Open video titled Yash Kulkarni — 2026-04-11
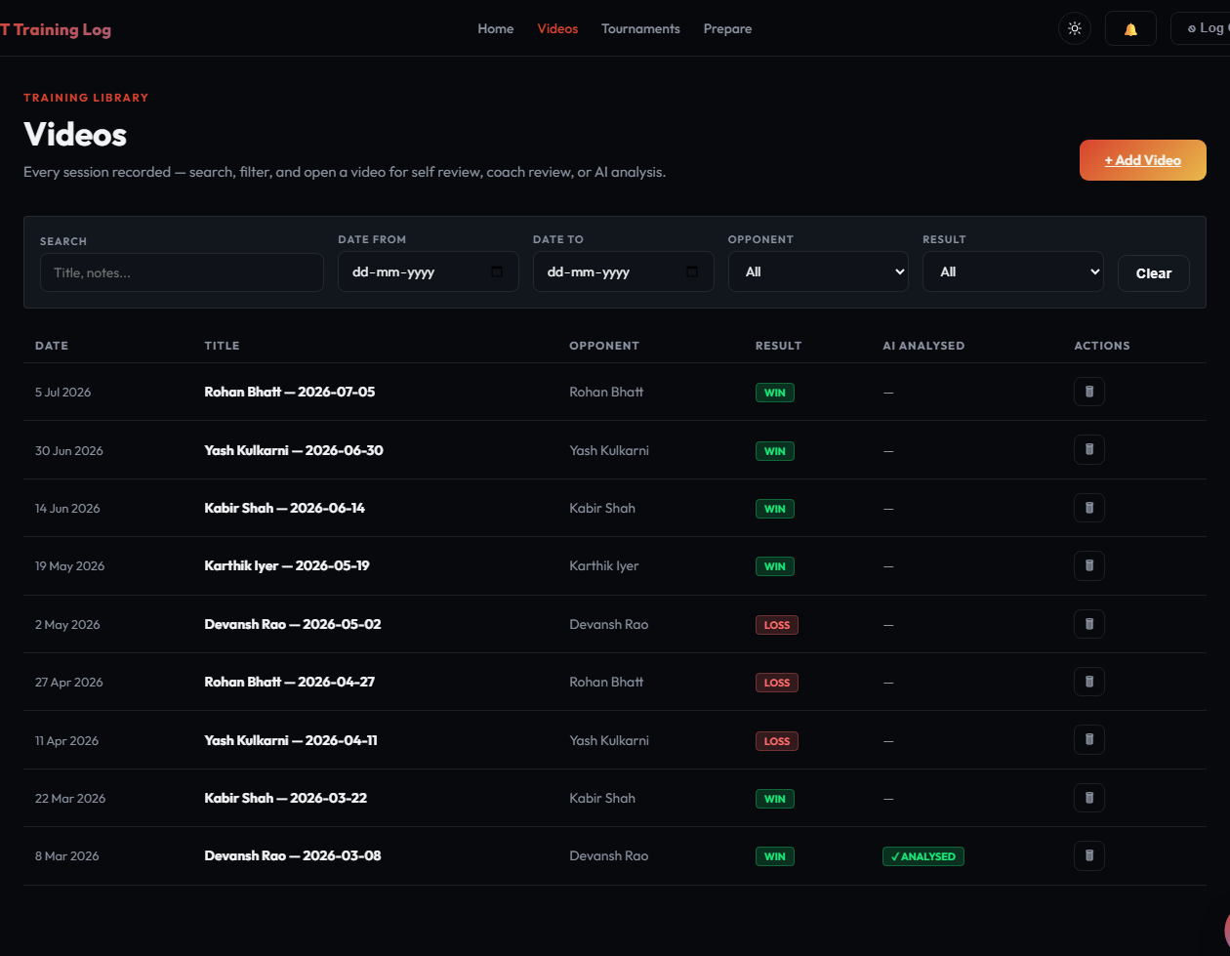1230x956 pixels. click(x=291, y=740)
